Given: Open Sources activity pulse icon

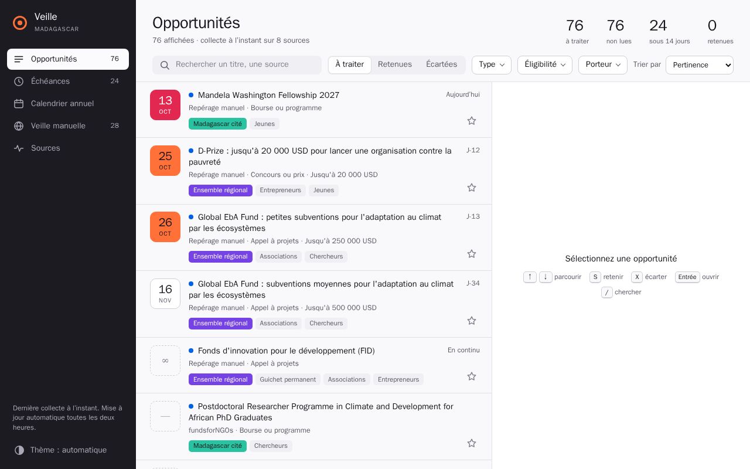Looking at the screenshot, I should point(19,148).
